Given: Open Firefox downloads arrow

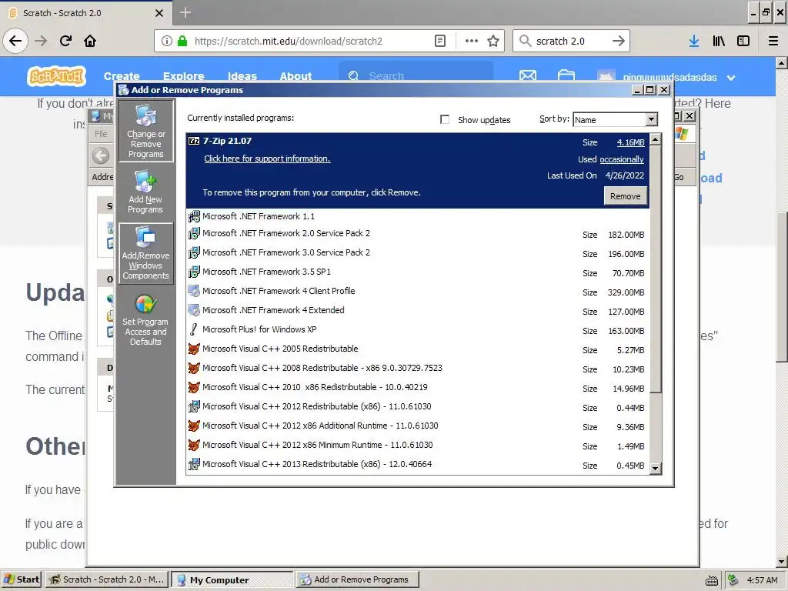Looking at the screenshot, I should [x=694, y=42].
